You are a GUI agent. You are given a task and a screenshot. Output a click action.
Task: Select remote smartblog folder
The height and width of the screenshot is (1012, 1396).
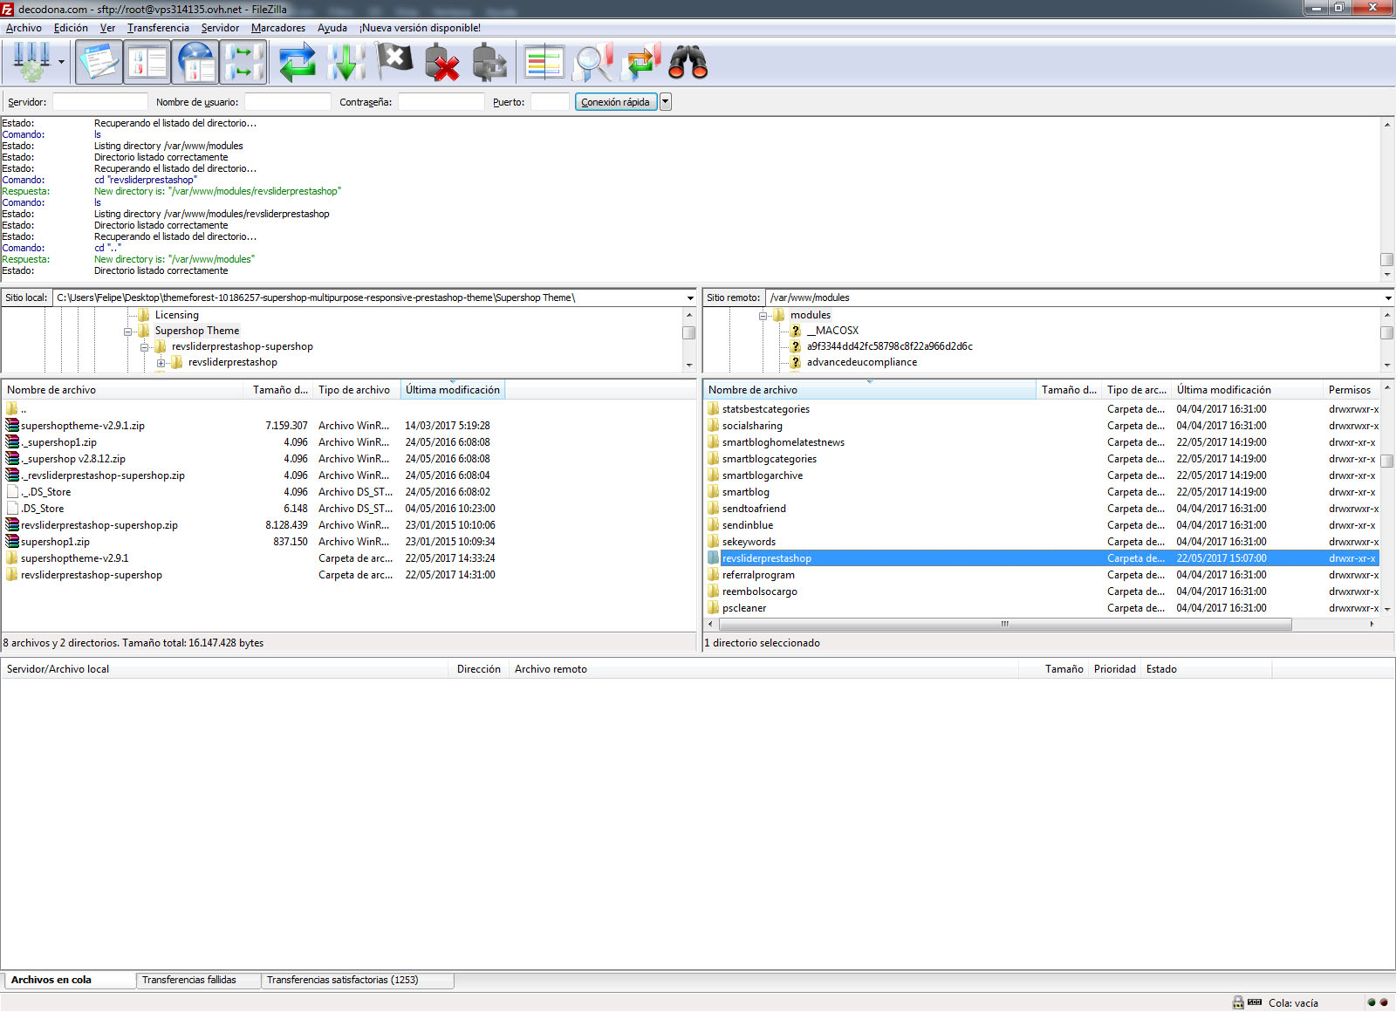(x=746, y=492)
